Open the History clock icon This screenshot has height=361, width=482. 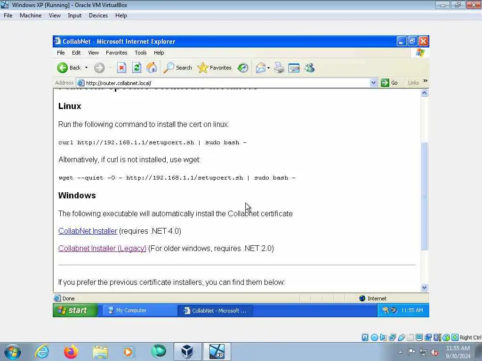click(x=243, y=68)
